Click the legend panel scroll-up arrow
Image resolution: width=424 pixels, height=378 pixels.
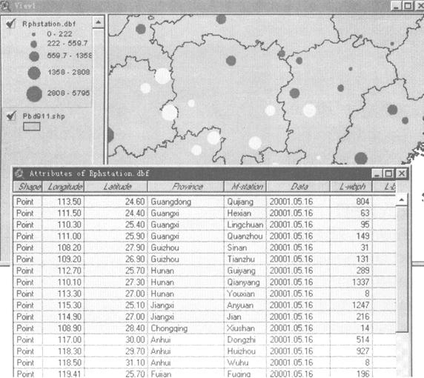(98, 22)
